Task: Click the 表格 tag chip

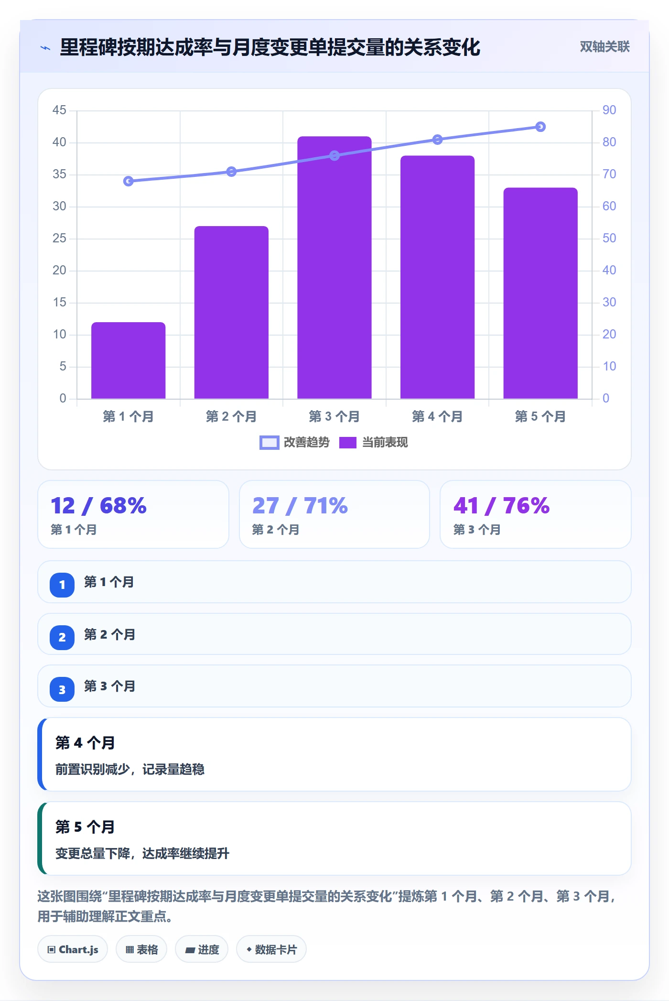Action: 141,949
